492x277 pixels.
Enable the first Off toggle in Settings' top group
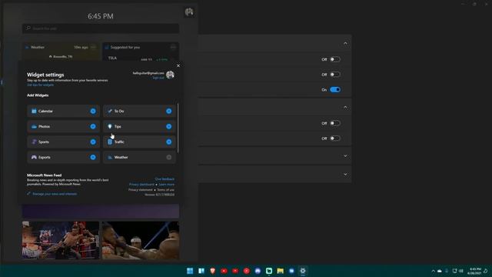click(335, 59)
